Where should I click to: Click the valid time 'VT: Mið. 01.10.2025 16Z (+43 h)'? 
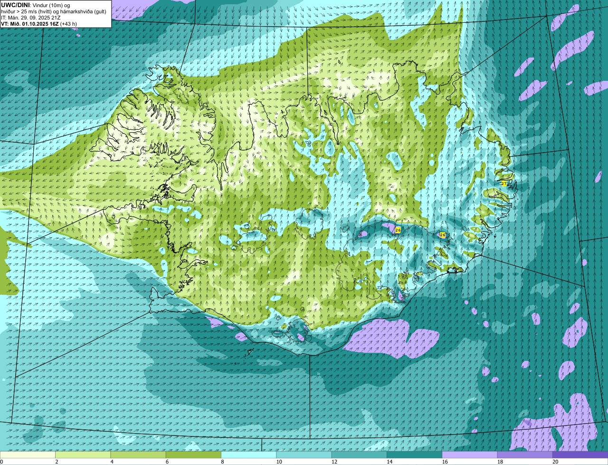[39, 23]
